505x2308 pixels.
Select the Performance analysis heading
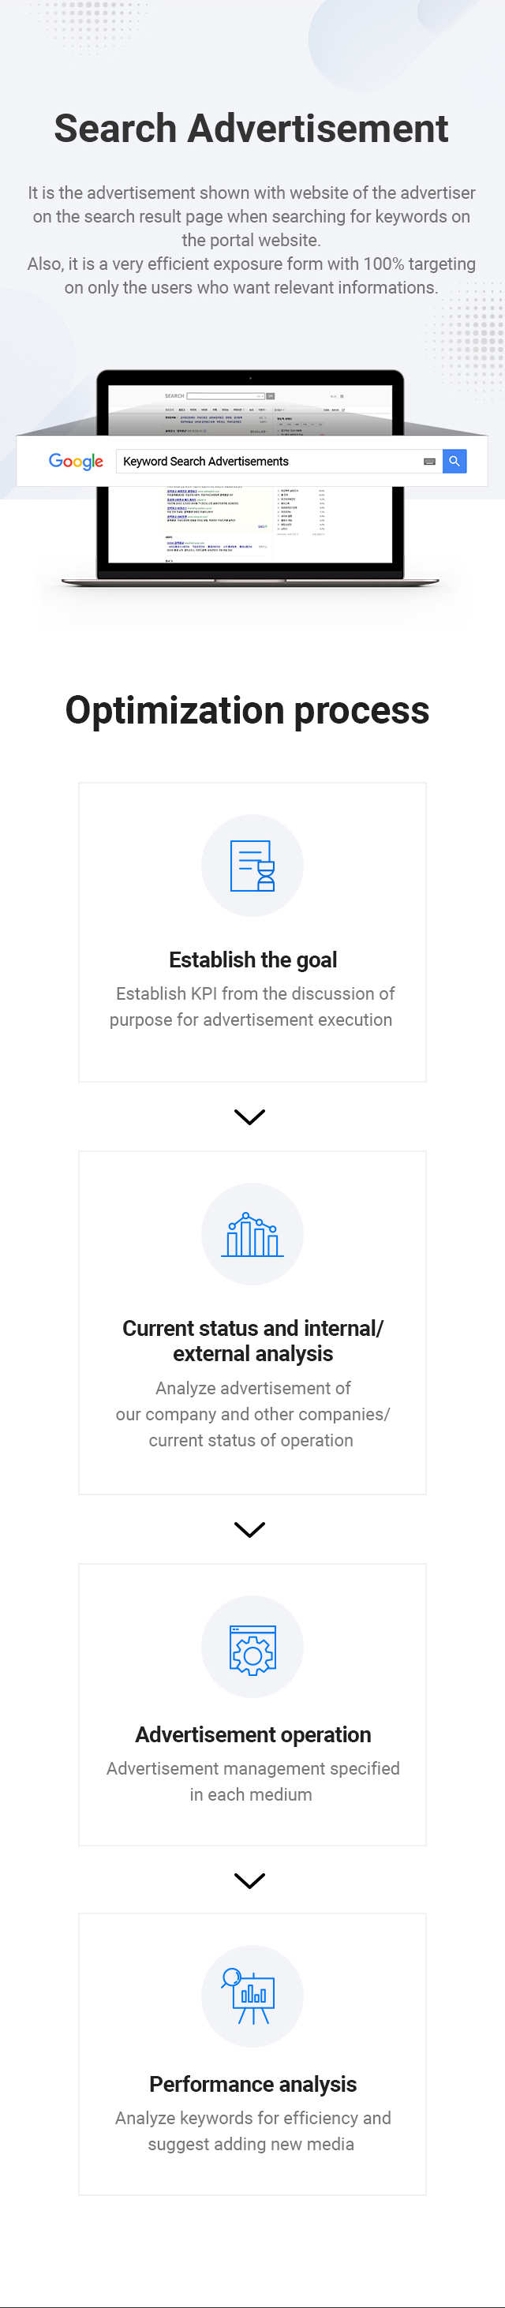(x=252, y=2084)
